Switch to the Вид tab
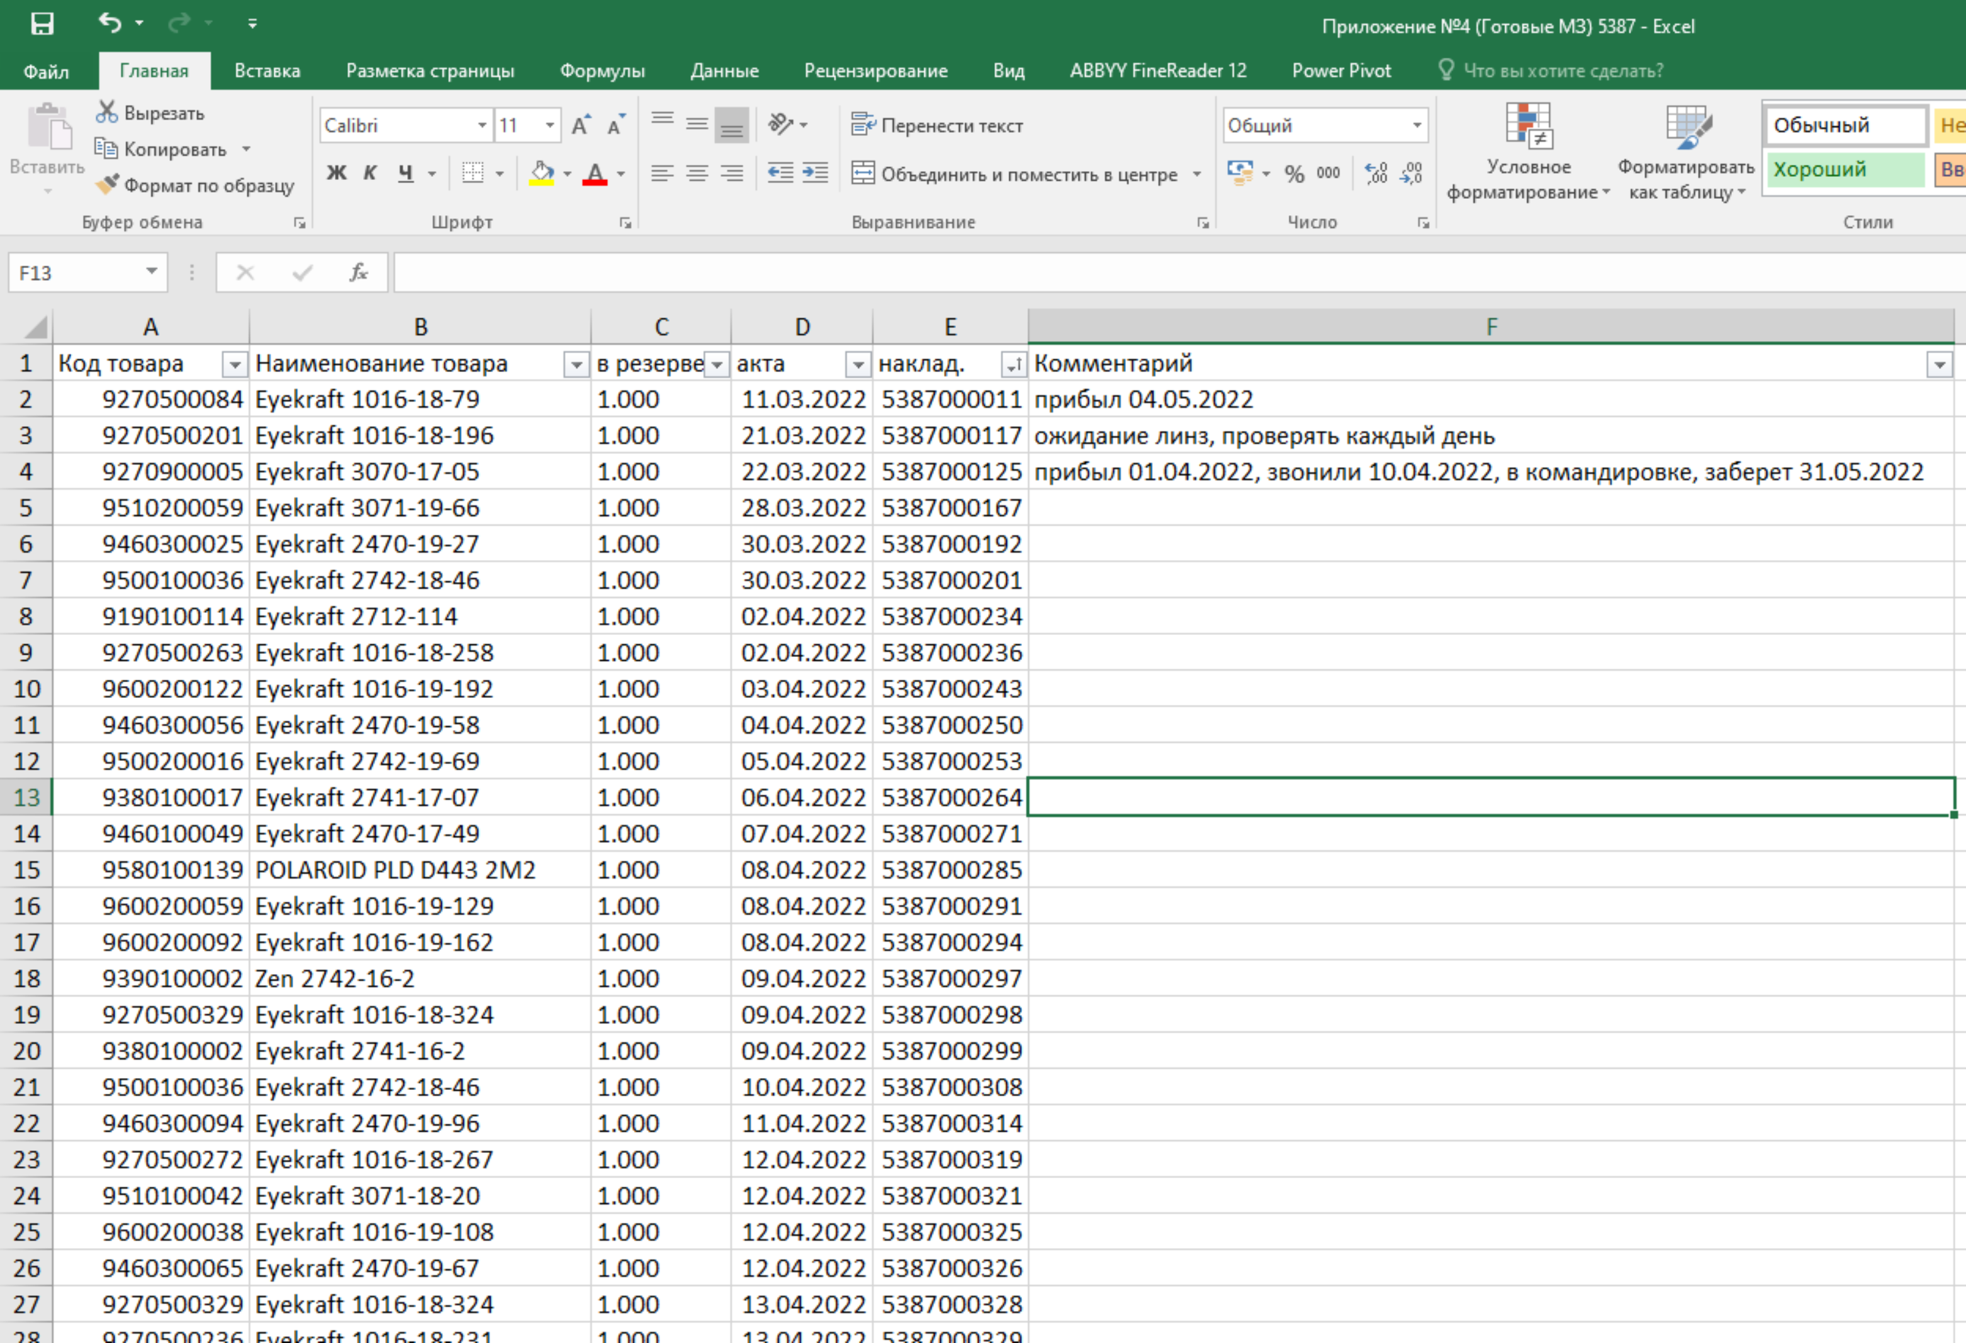Image resolution: width=1966 pixels, height=1343 pixels. tap(1008, 71)
